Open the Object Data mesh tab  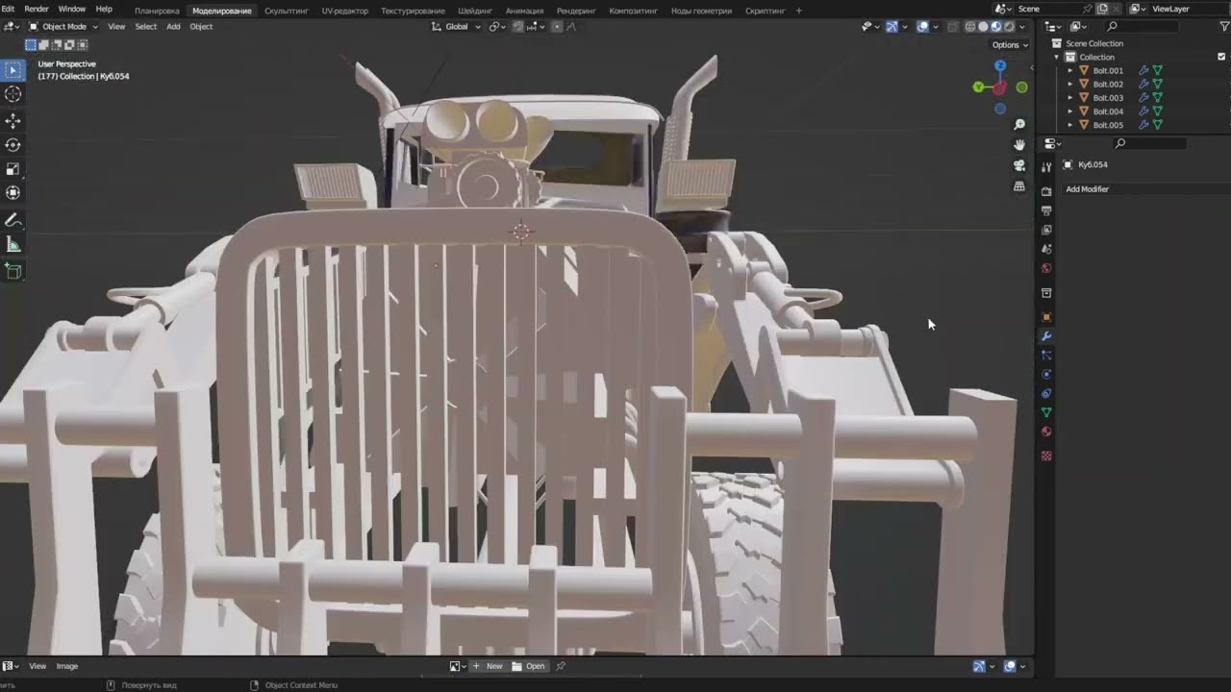coord(1046,412)
